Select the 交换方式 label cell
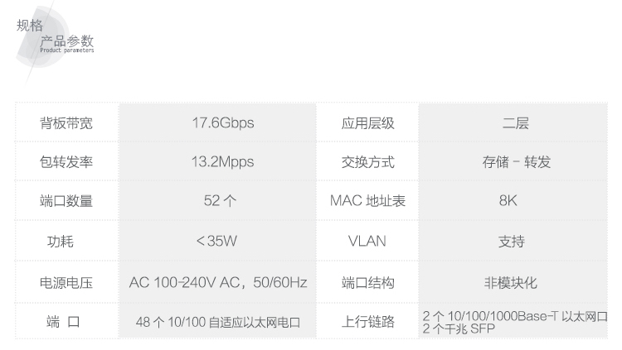 [367, 162]
